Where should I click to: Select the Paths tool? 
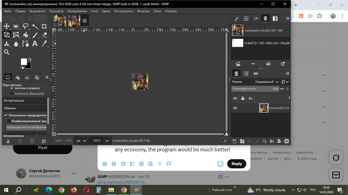(26, 44)
